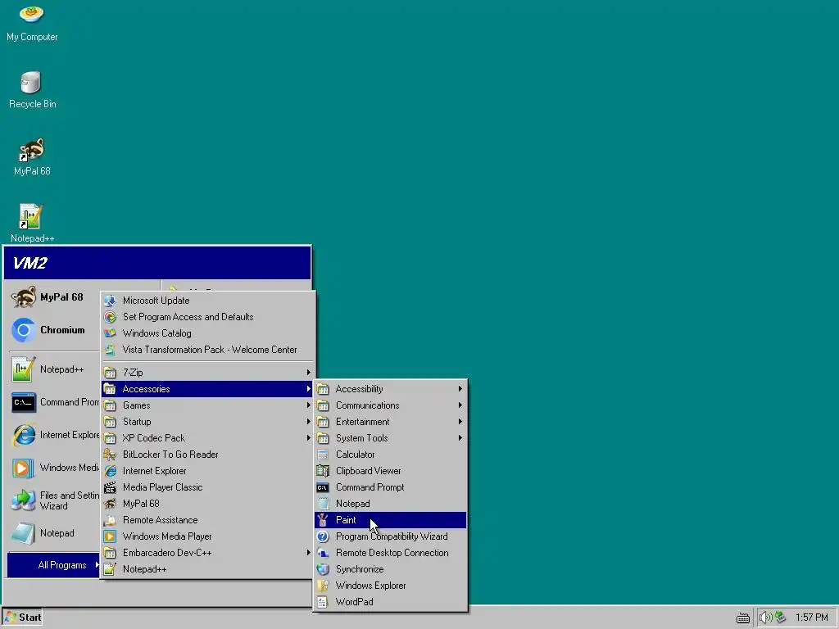Viewport: 839px width, 629px height.
Task: Expand the System Tools submenu
Action: coord(391,438)
